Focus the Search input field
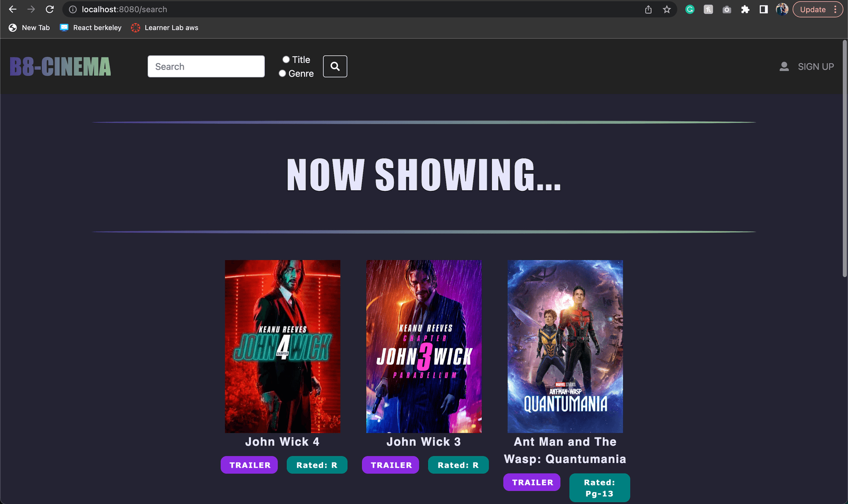This screenshot has height=504, width=848. (206, 66)
